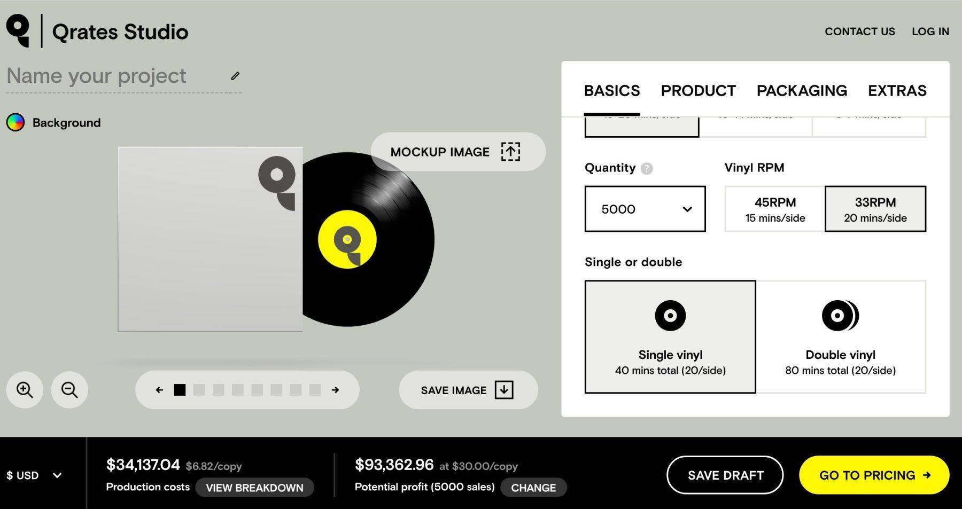
Task: Click the zoom in magnifier icon
Action: point(24,390)
